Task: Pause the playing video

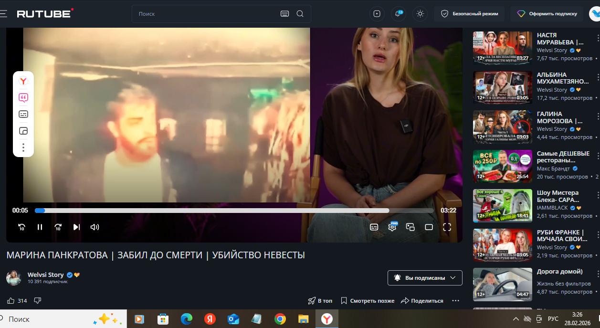Action: click(x=40, y=227)
